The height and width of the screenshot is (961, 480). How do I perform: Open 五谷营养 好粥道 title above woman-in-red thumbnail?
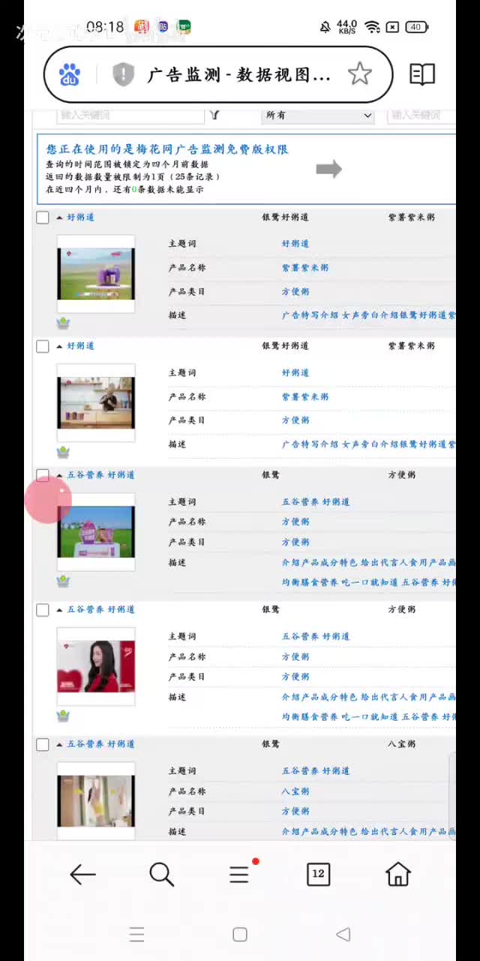pyautogui.click(x=100, y=610)
